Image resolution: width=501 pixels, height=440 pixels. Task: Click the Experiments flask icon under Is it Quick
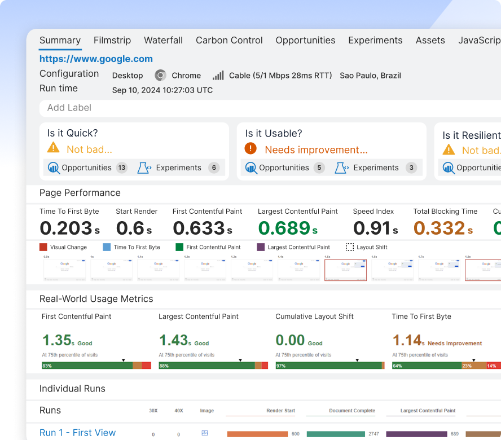tap(144, 168)
